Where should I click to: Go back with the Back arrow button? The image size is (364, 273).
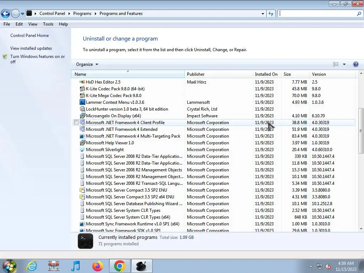pyautogui.click(x=5, y=14)
